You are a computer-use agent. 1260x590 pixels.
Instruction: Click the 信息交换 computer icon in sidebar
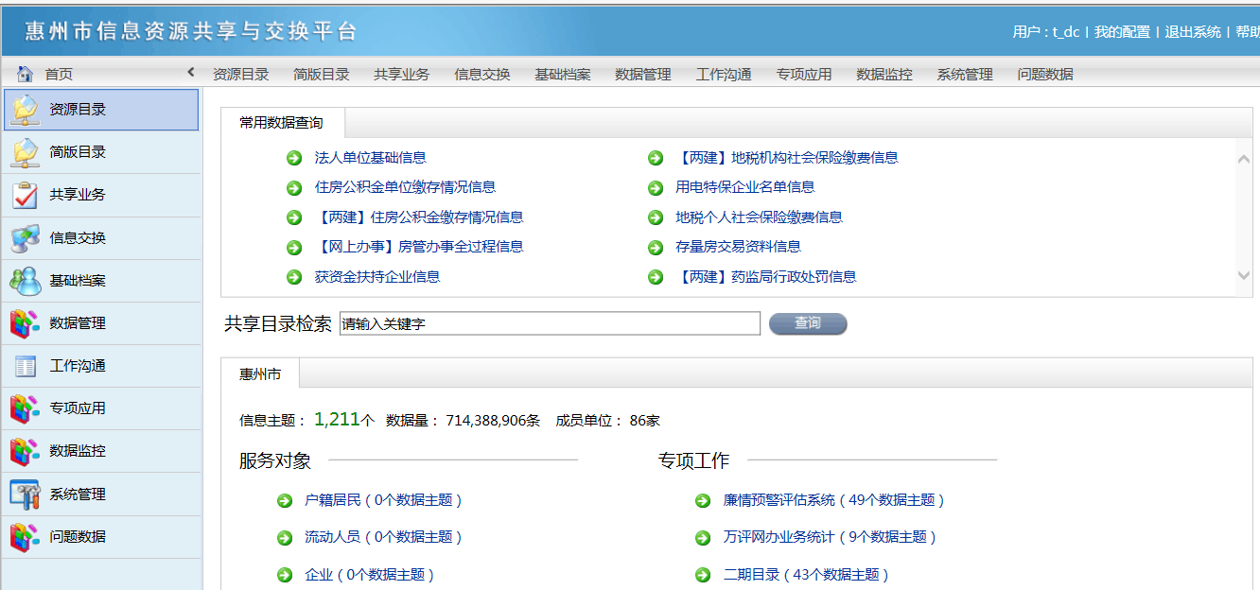pos(25,238)
